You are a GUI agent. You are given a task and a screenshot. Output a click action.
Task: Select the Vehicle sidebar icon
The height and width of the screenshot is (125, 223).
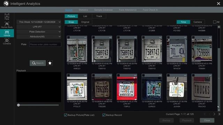pos(7,33)
